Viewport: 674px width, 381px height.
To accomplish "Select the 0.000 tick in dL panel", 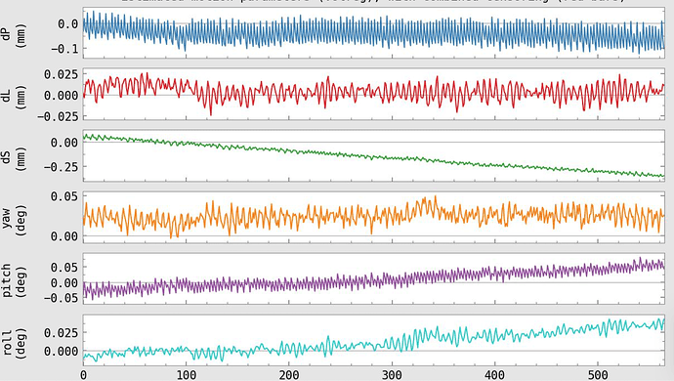I will tap(61, 95).
